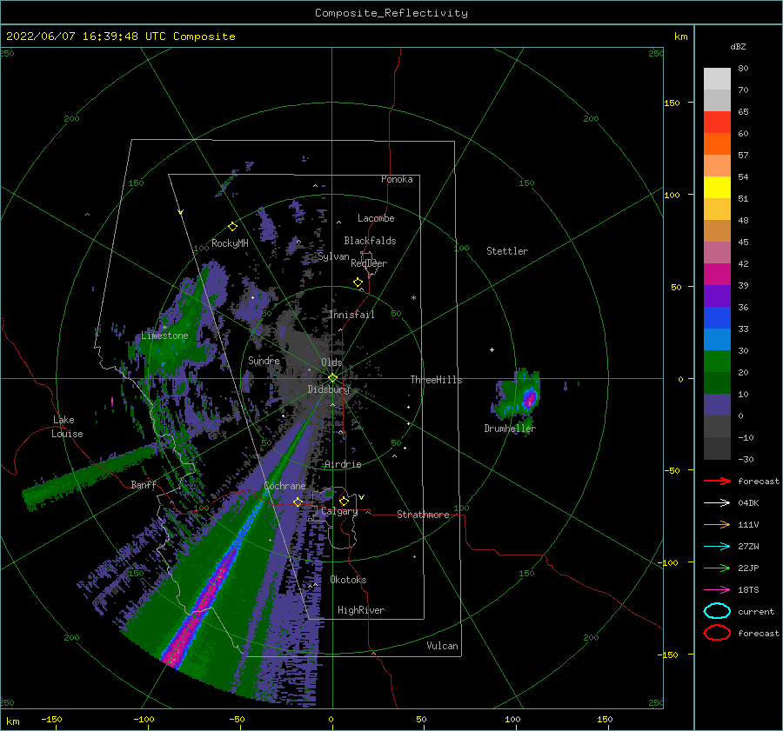The image size is (783, 731).
Task: Click the Limestone label
Action: pyautogui.click(x=164, y=336)
